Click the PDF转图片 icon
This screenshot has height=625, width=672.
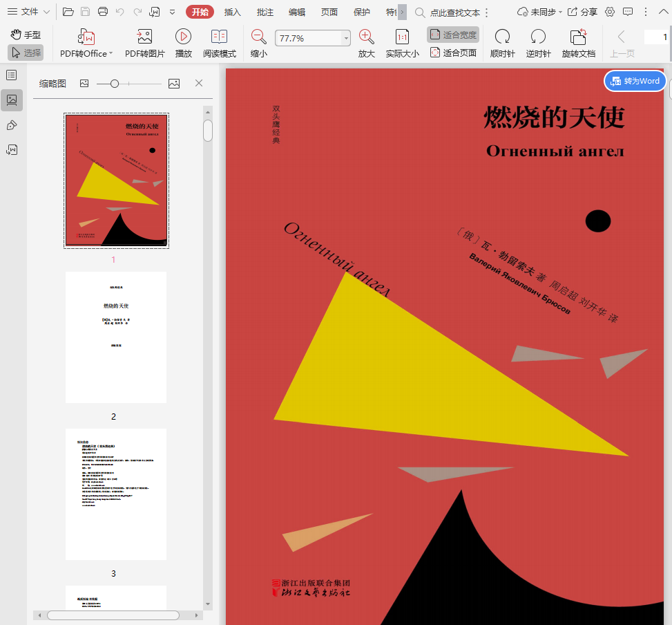coord(144,38)
